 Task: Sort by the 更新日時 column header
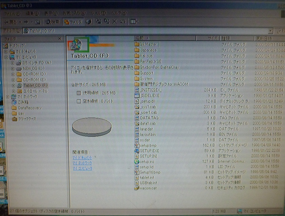269,39
